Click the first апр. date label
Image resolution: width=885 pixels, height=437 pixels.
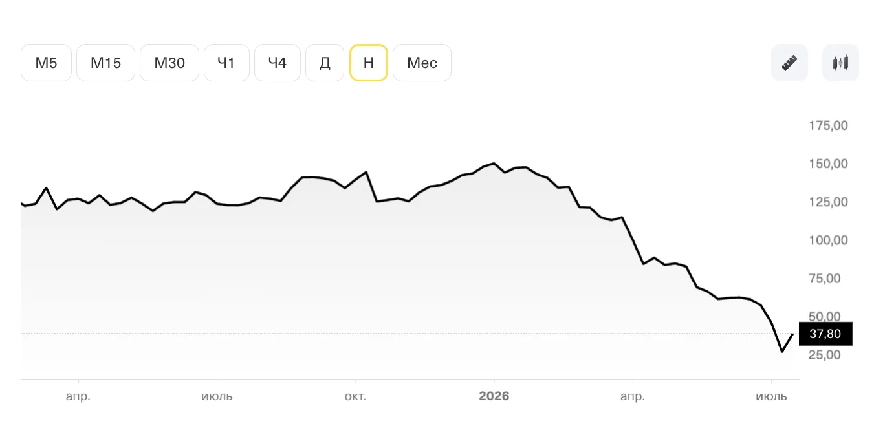(x=78, y=396)
